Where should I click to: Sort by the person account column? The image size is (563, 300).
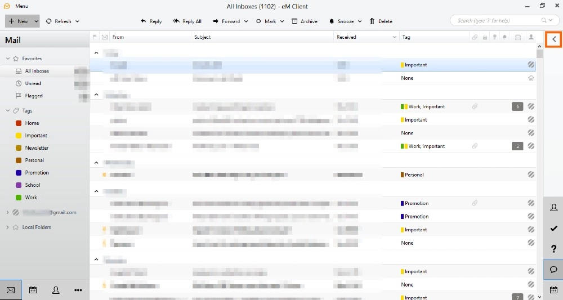click(531, 37)
